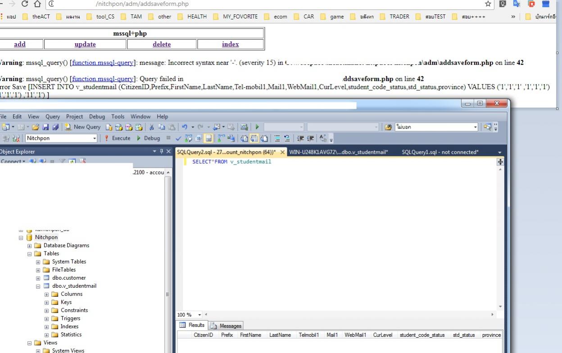The width and height of the screenshot is (562, 353).
Task: Click the query editor vertical scrollbar
Action: (500, 234)
